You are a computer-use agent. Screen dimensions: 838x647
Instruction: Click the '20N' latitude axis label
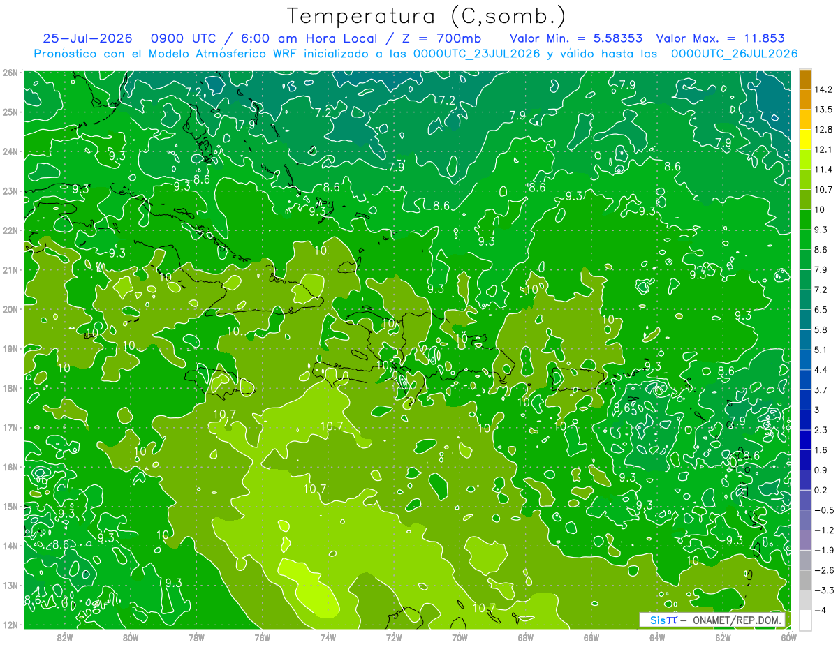(10, 308)
